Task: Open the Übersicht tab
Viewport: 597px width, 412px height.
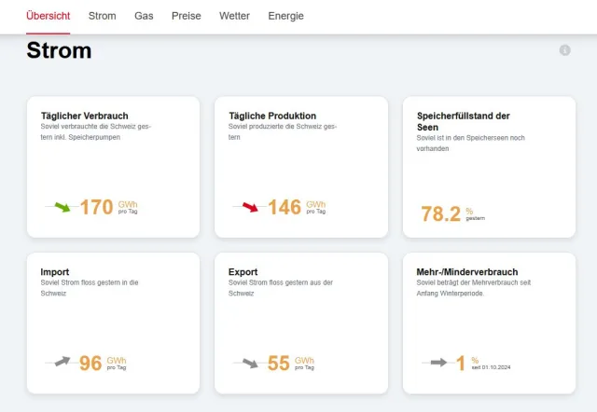Action: (x=49, y=16)
